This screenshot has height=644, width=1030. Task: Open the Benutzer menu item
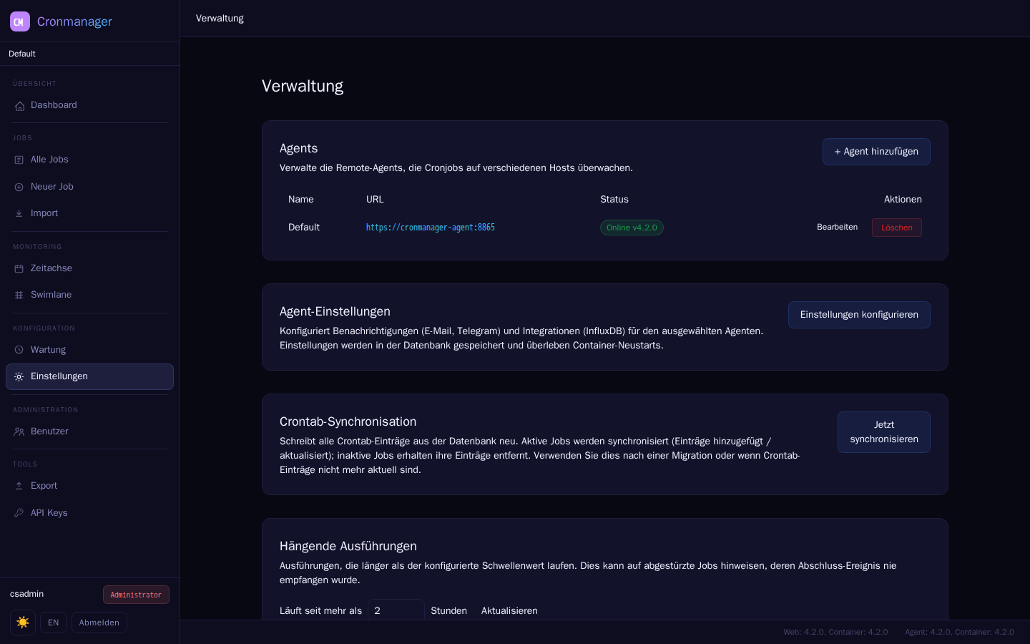89,431
